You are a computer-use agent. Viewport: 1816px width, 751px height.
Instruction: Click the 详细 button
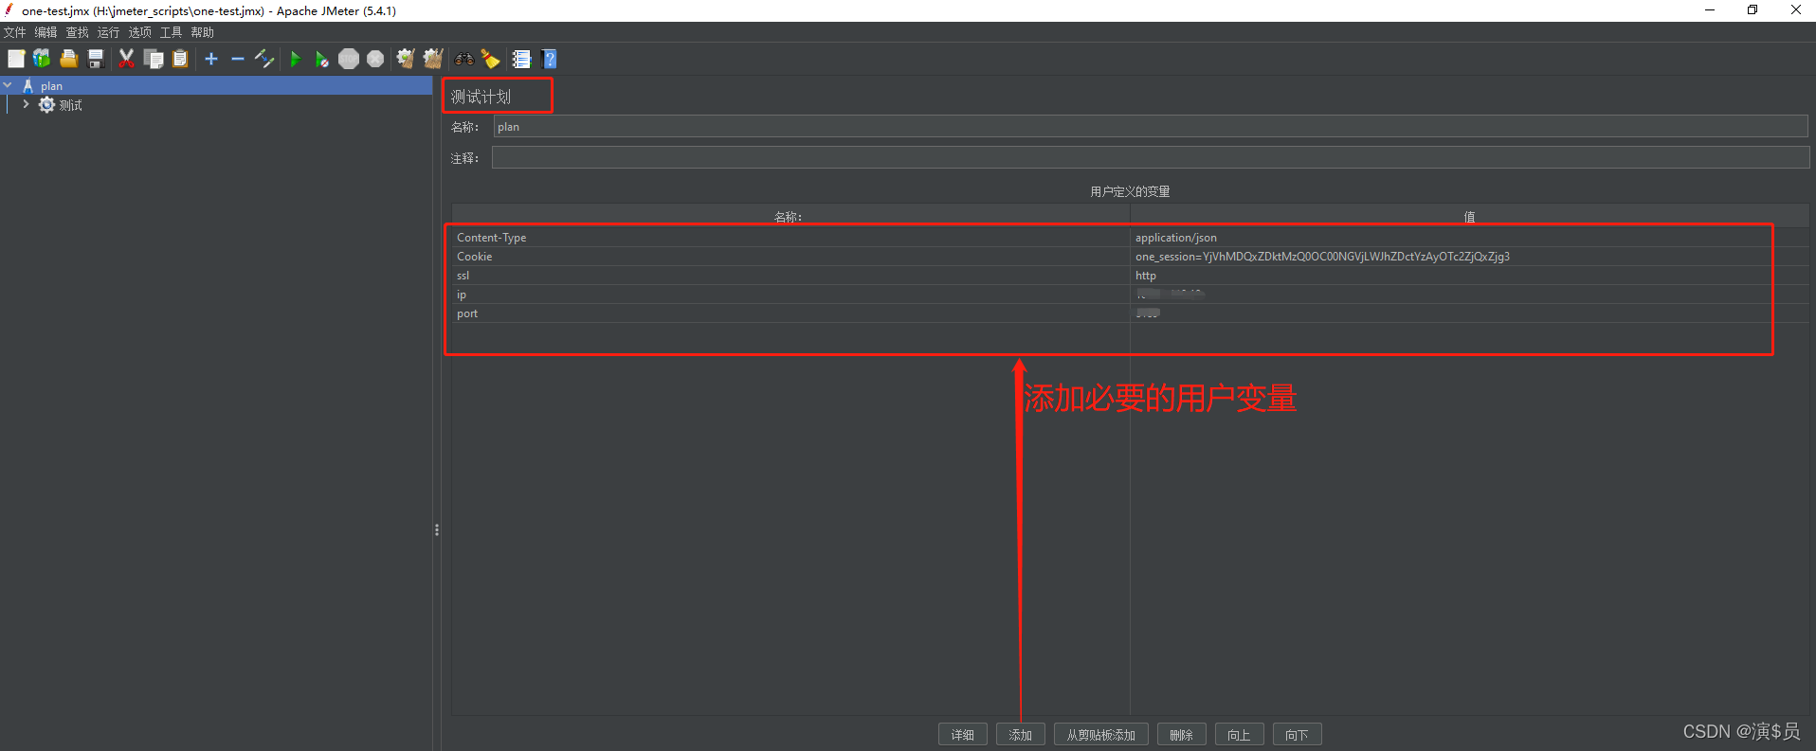click(963, 735)
